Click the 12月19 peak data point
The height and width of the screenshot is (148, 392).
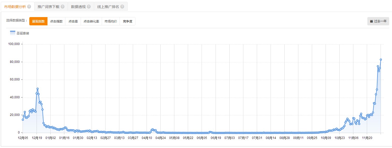pyautogui.click(x=38, y=89)
